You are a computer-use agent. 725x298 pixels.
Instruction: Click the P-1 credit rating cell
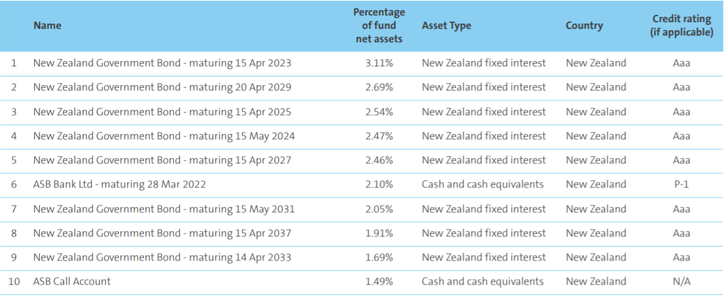[x=681, y=184]
